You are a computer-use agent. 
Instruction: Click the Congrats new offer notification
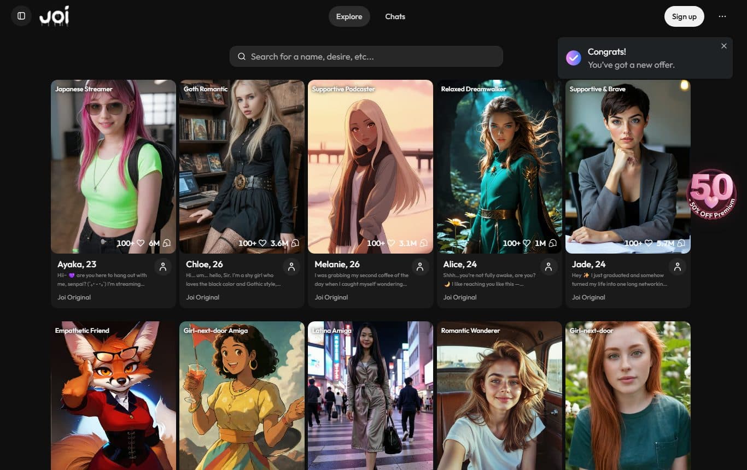[x=631, y=58]
